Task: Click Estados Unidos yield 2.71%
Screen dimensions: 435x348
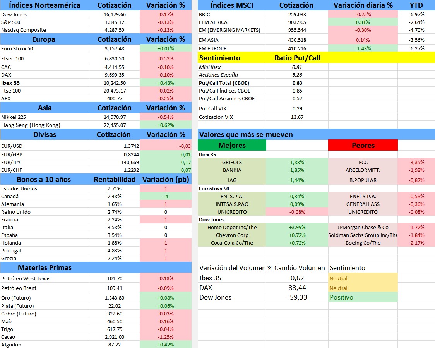Action: pos(115,189)
